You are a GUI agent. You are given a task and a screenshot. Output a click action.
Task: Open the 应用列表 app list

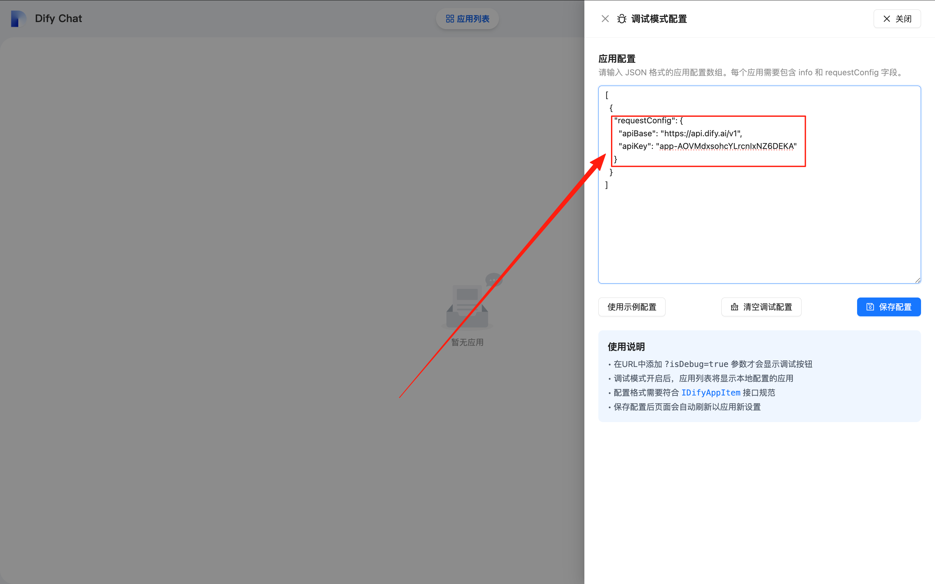(x=467, y=18)
